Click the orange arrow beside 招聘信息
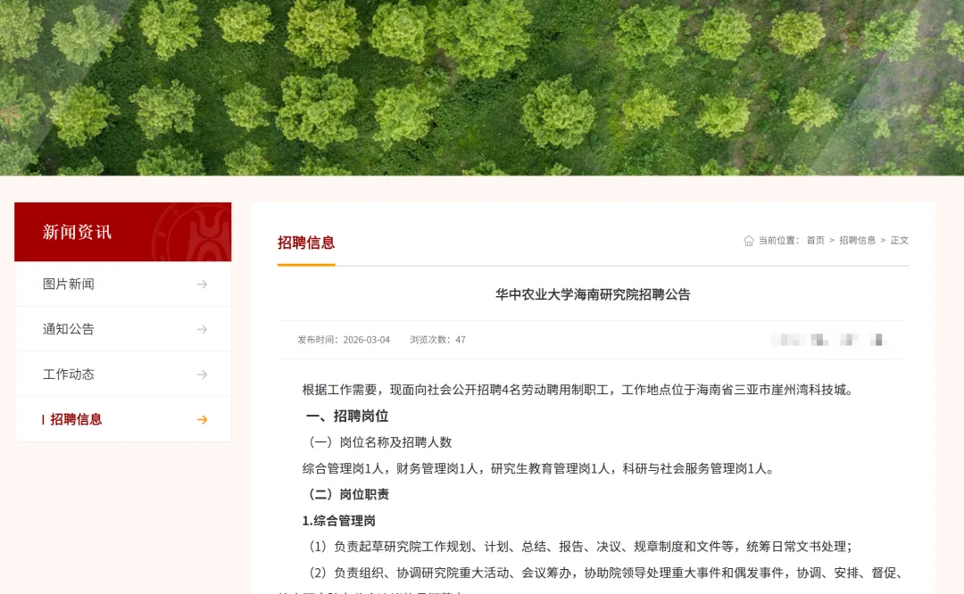The height and width of the screenshot is (594, 964). click(202, 419)
